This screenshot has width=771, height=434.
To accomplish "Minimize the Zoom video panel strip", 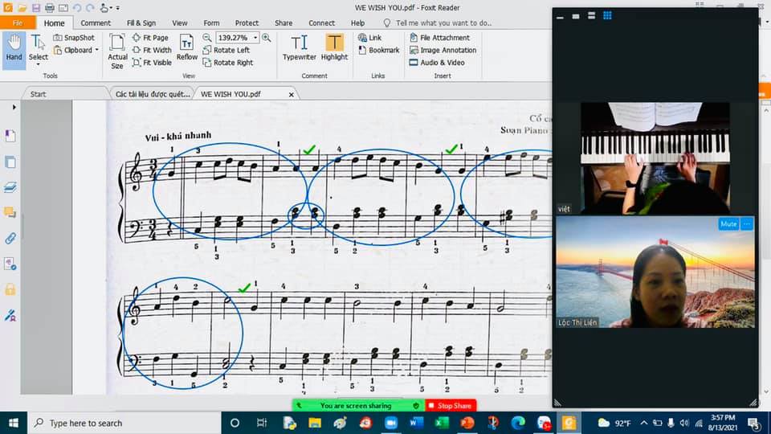I will click(x=560, y=16).
